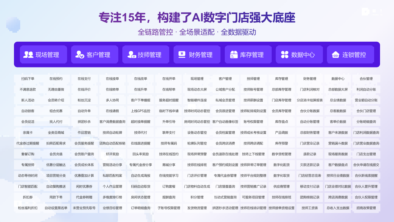Open the 现场管理 tab label

tap(47, 55)
